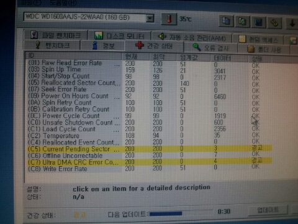Select the Reallocated Sector Count row
Viewport: 298px width, 224px height.
coord(150,83)
